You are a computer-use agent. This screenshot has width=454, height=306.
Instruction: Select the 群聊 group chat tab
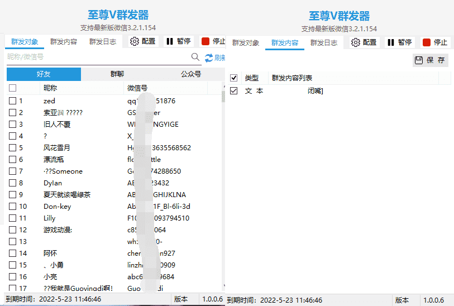click(117, 74)
